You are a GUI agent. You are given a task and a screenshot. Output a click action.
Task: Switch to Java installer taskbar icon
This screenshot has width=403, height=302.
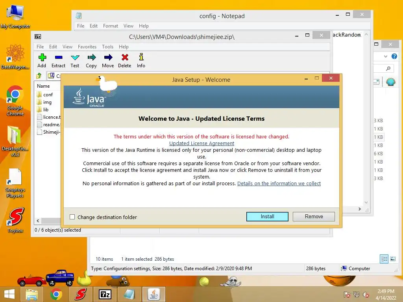click(154, 294)
